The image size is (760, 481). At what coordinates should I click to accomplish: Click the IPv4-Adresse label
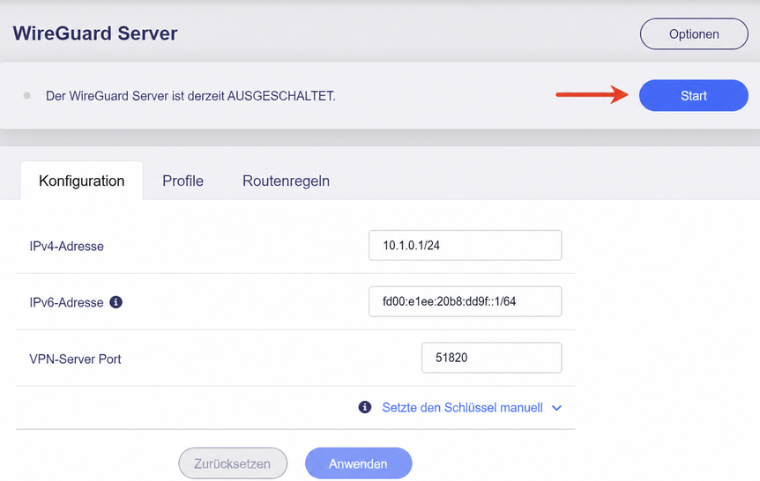pyautogui.click(x=66, y=246)
